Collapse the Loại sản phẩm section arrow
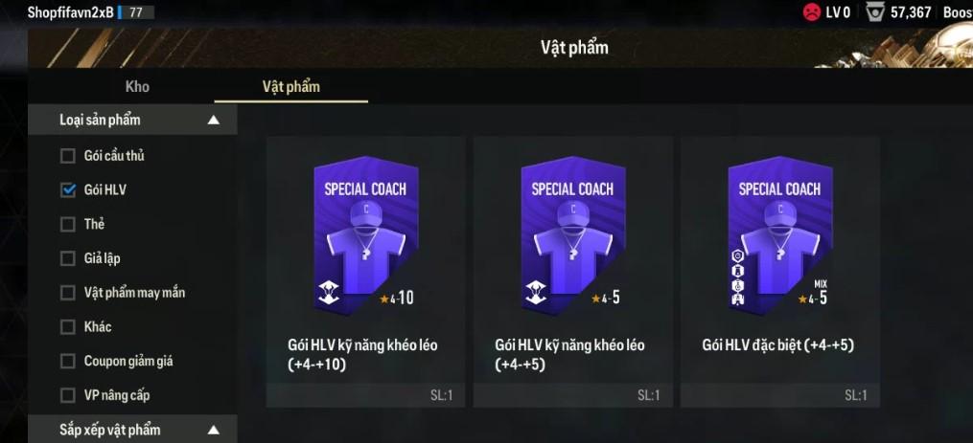 click(214, 121)
